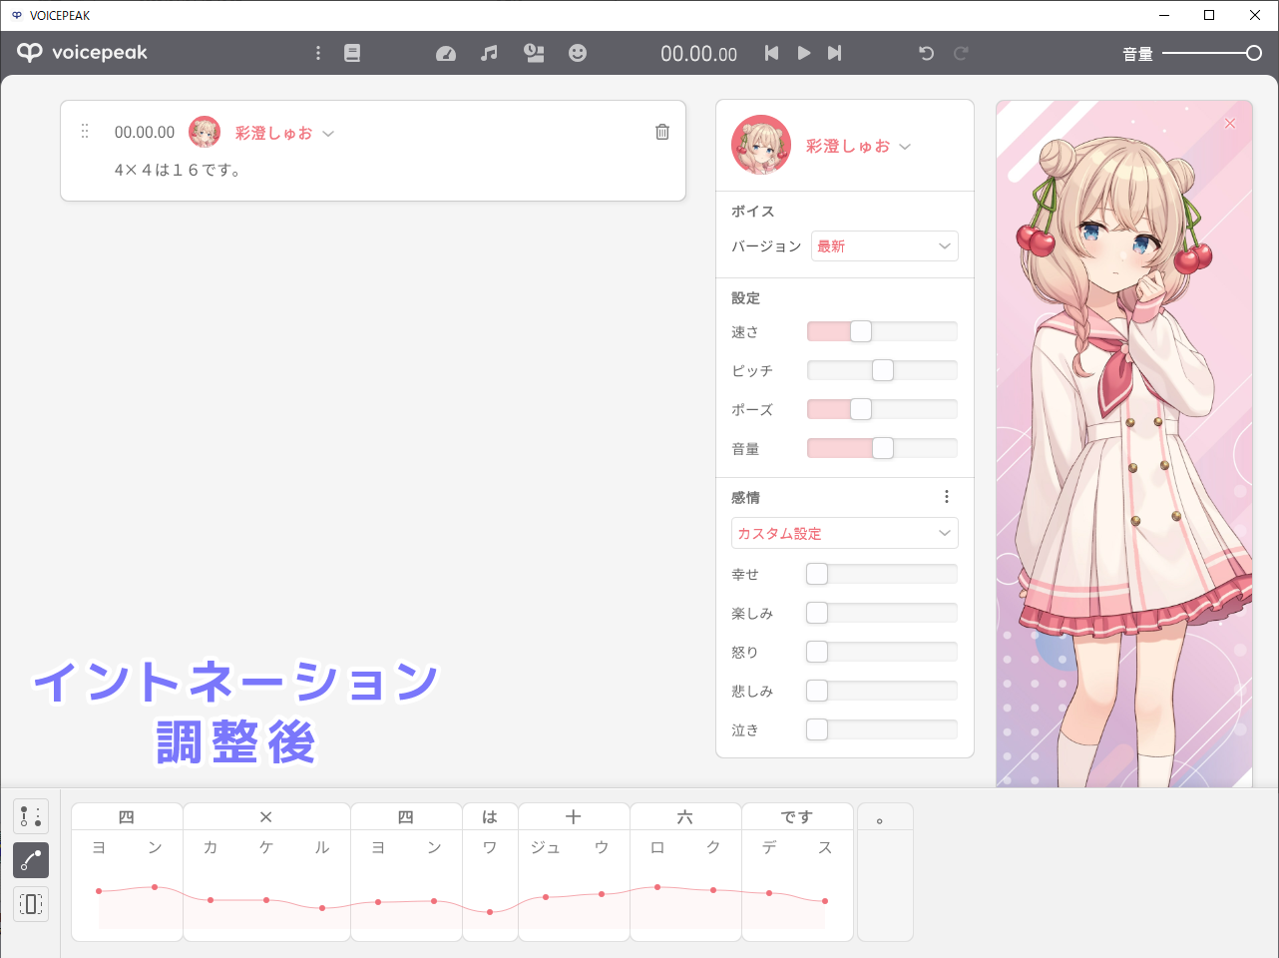The height and width of the screenshot is (958, 1279).
Task: Open the user clock icon in toolbar
Action: pyautogui.click(x=534, y=53)
